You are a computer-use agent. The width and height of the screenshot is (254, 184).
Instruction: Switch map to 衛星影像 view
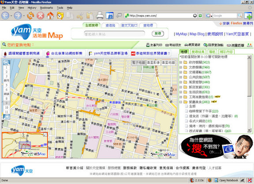pyautogui.click(x=153, y=63)
